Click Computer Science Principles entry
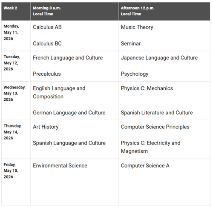The width and height of the screenshot is (213, 207). pos(155,127)
